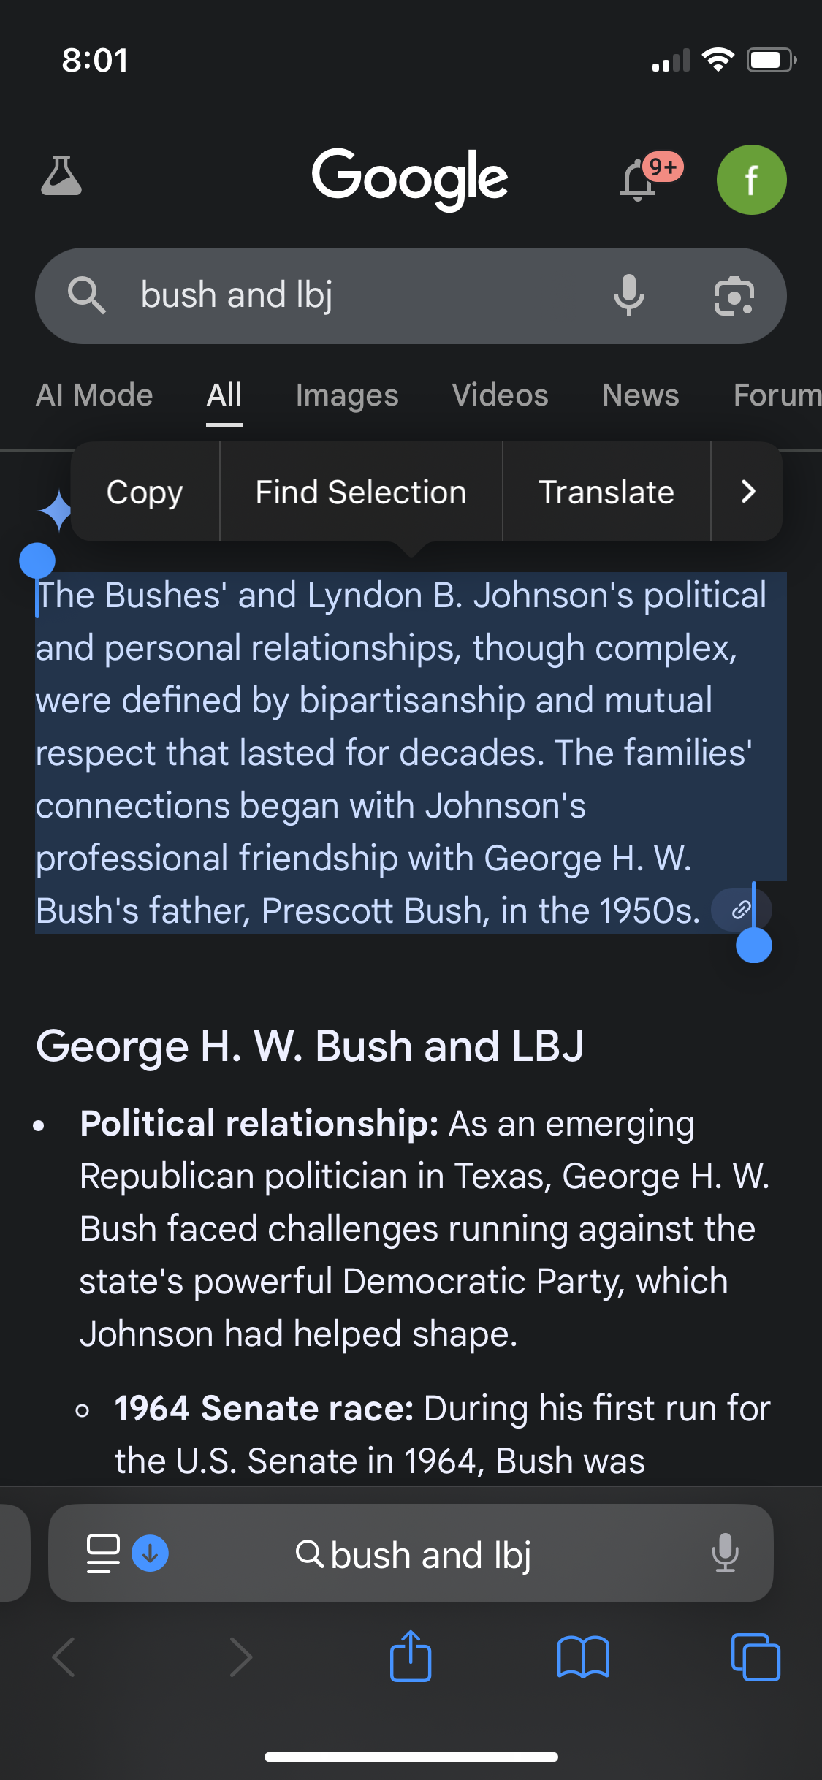This screenshot has width=822, height=1780.
Task: Tap the blue download indicator arrow
Action: pyautogui.click(x=150, y=1553)
